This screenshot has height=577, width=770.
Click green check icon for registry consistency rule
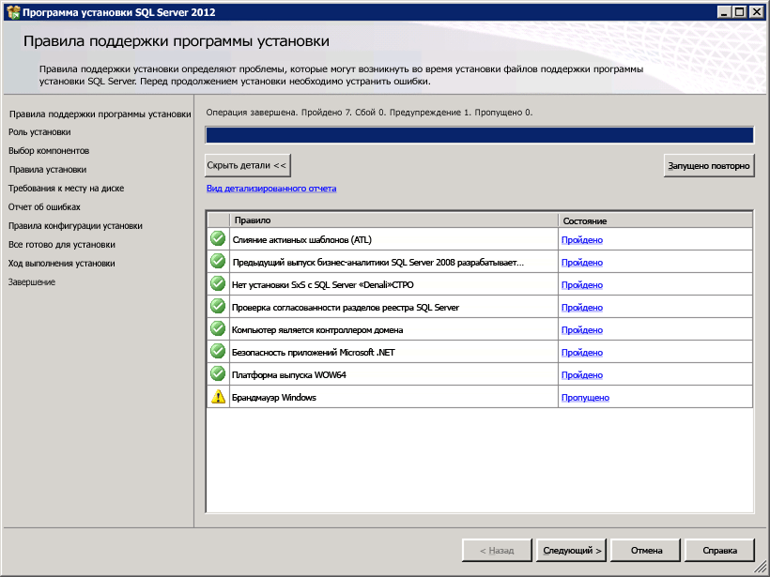point(218,307)
